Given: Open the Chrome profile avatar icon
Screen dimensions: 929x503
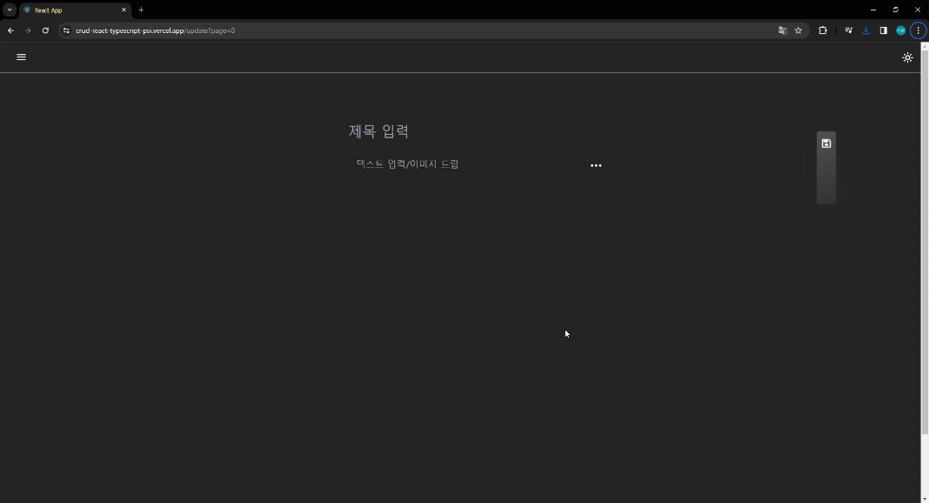Looking at the screenshot, I should (900, 30).
